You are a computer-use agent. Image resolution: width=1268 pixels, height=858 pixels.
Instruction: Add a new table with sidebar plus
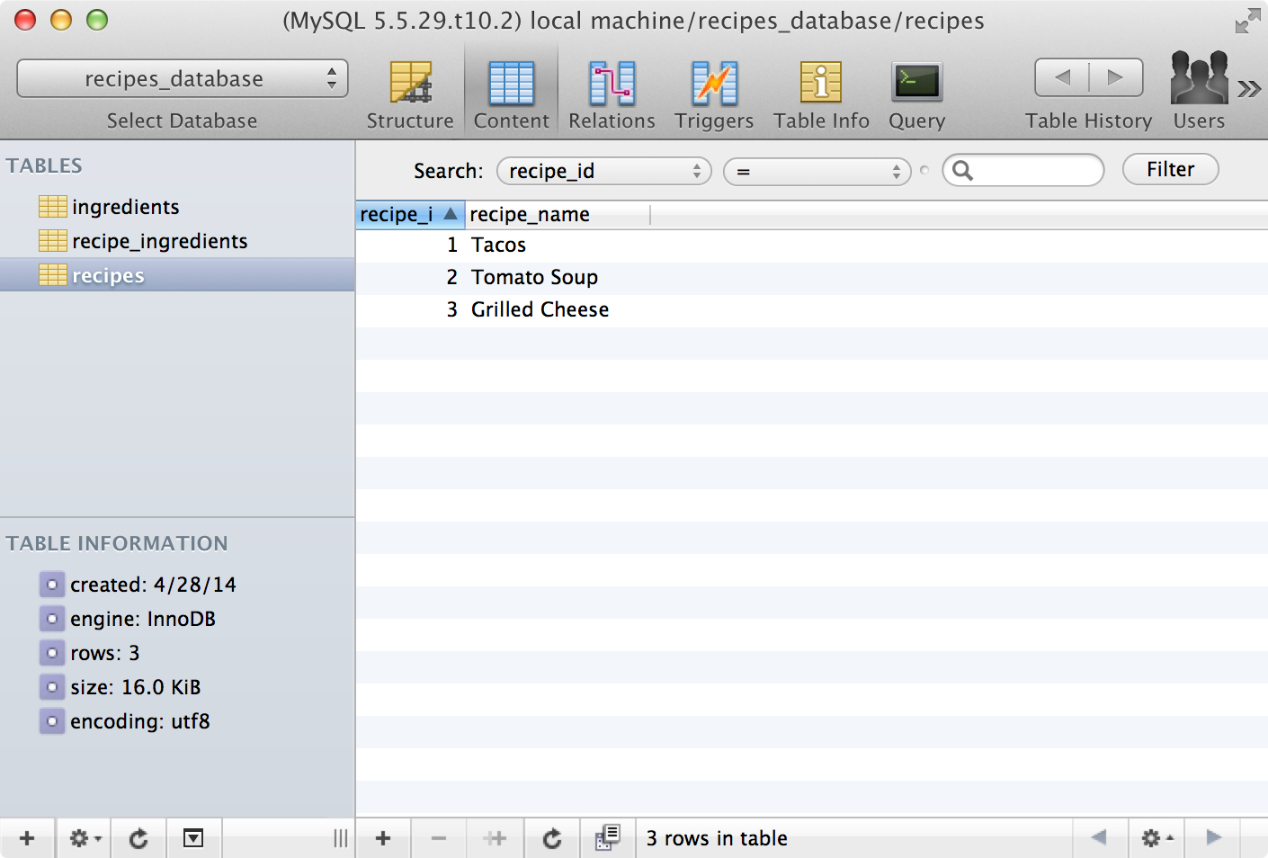coord(27,838)
